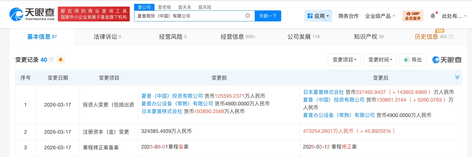Expand the table with the double-chevron icon
This screenshot has height=157, width=472.
pos(457,77)
